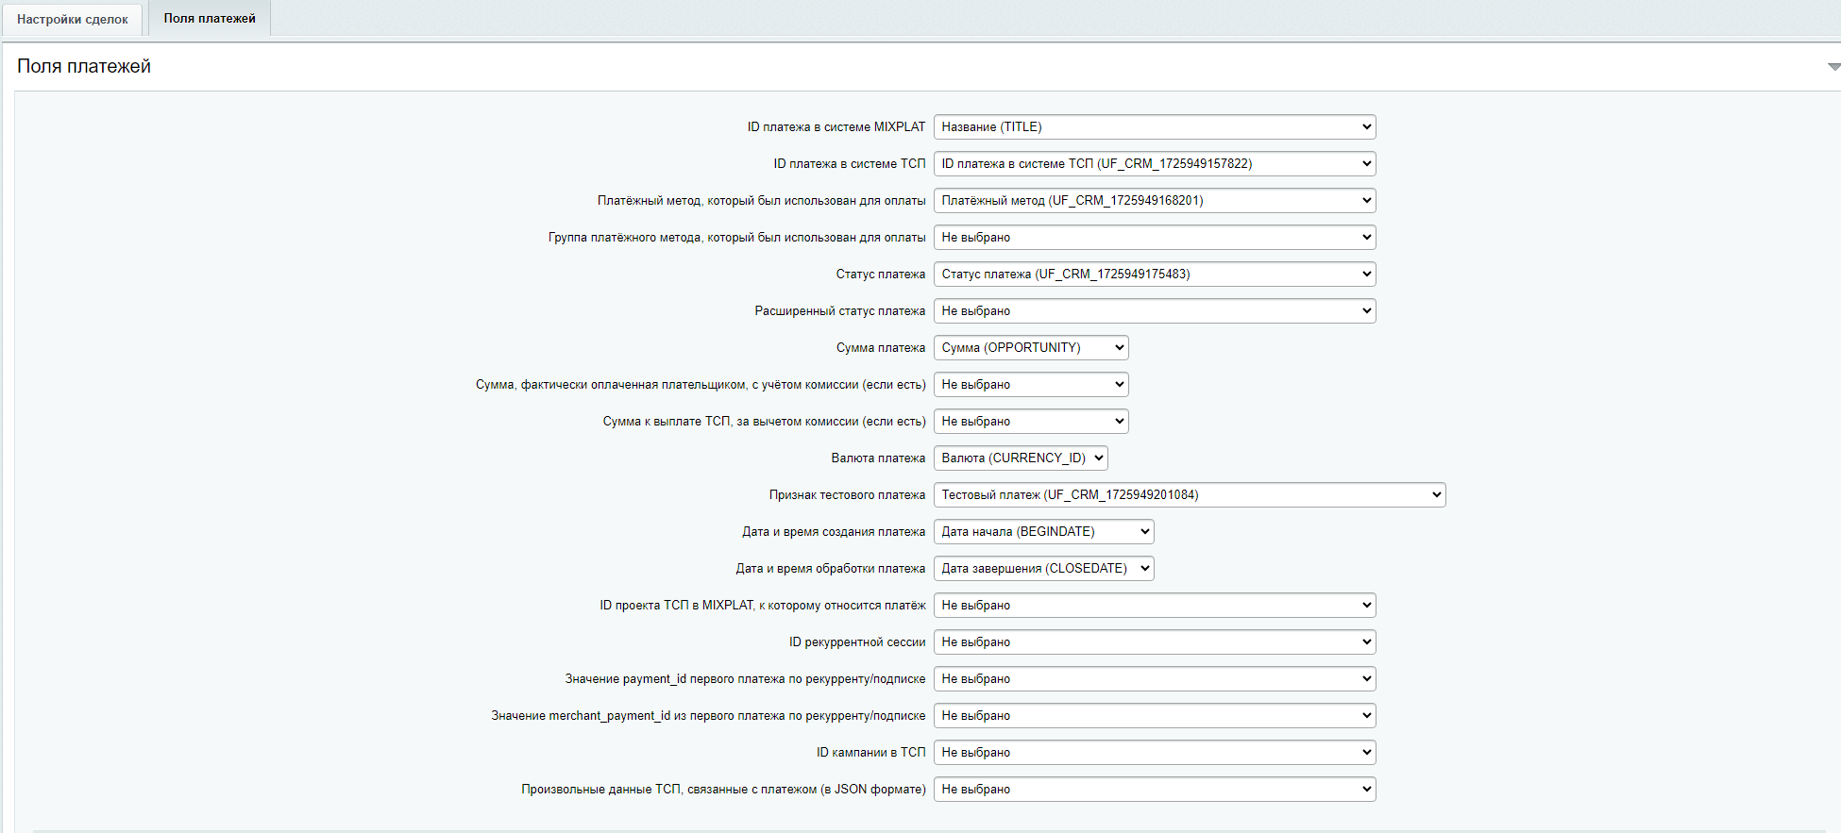Open the Группа платёжного метода dropdown
Viewport: 1841px width, 833px height.
1154,238
